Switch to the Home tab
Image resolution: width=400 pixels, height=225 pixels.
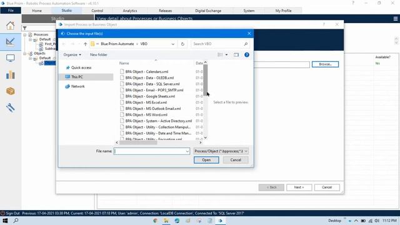point(37,11)
